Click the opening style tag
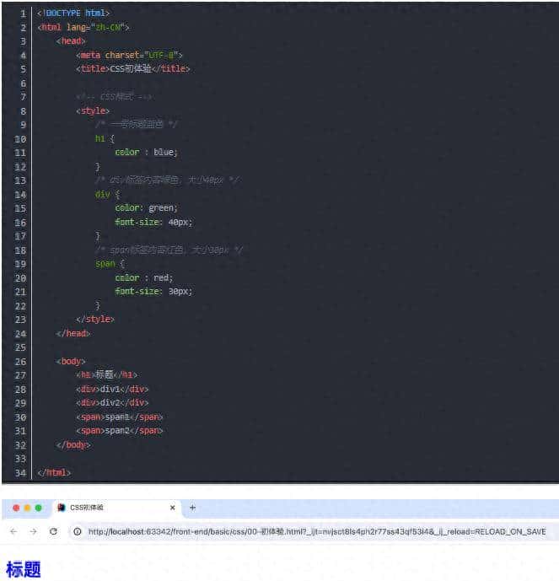The height and width of the screenshot is (581, 559). pyautogui.click(x=93, y=110)
